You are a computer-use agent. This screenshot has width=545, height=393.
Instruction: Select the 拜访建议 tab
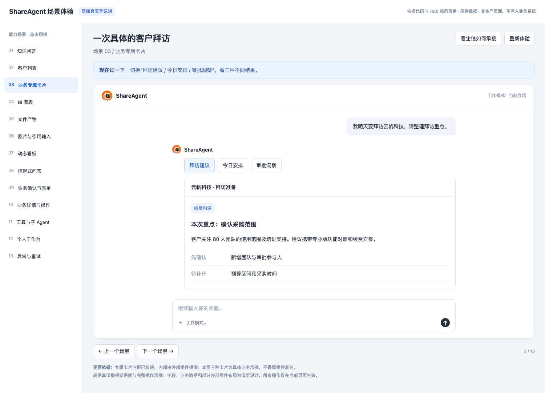click(x=199, y=165)
